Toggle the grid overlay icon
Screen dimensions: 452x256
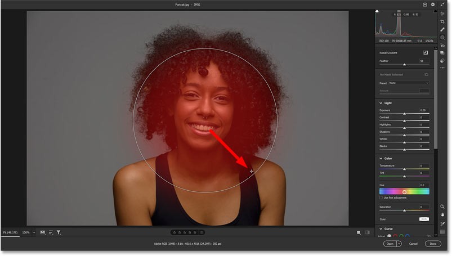[442, 231]
